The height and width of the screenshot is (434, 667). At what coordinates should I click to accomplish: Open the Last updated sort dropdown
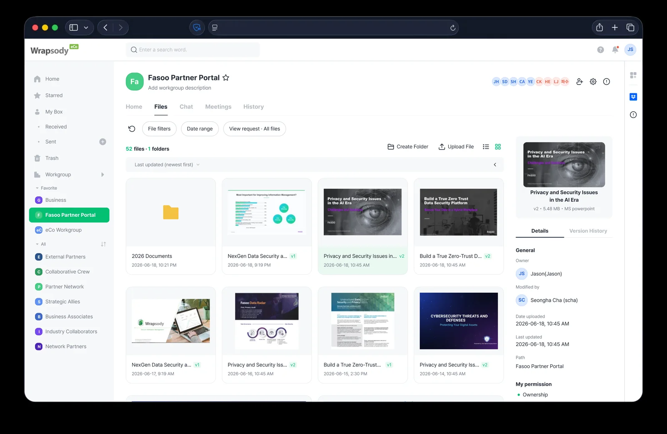(167, 165)
